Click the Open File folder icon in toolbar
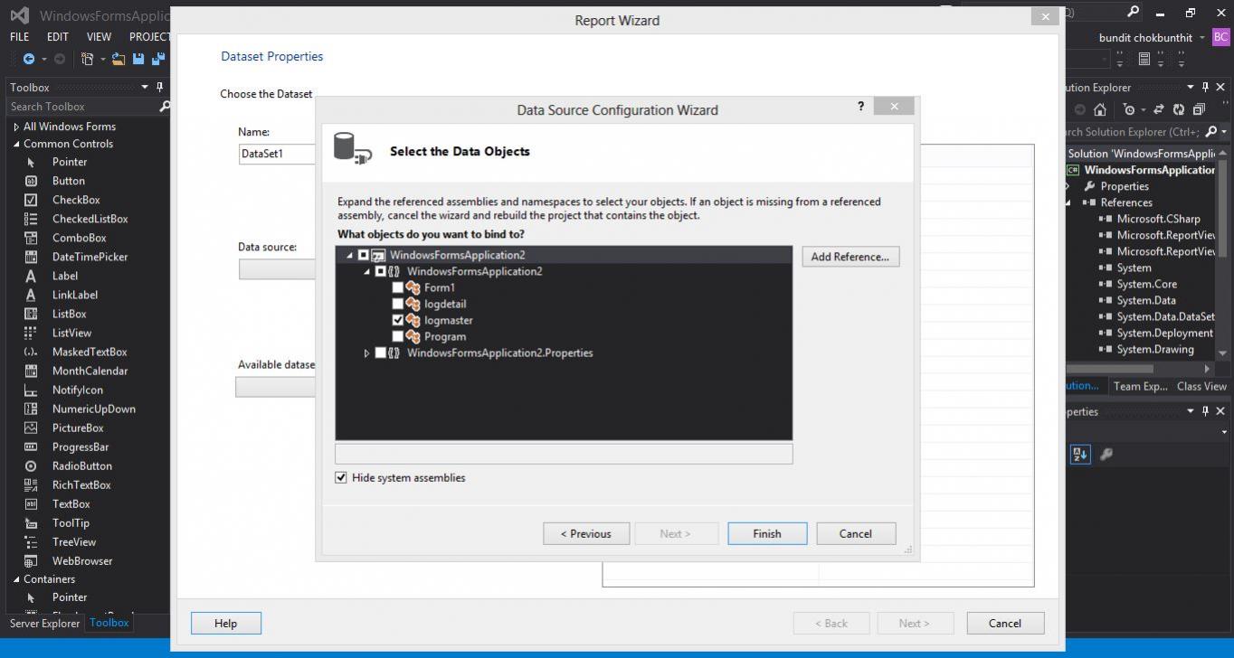Image resolution: width=1234 pixels, height=658 pixels. [119, 59]
